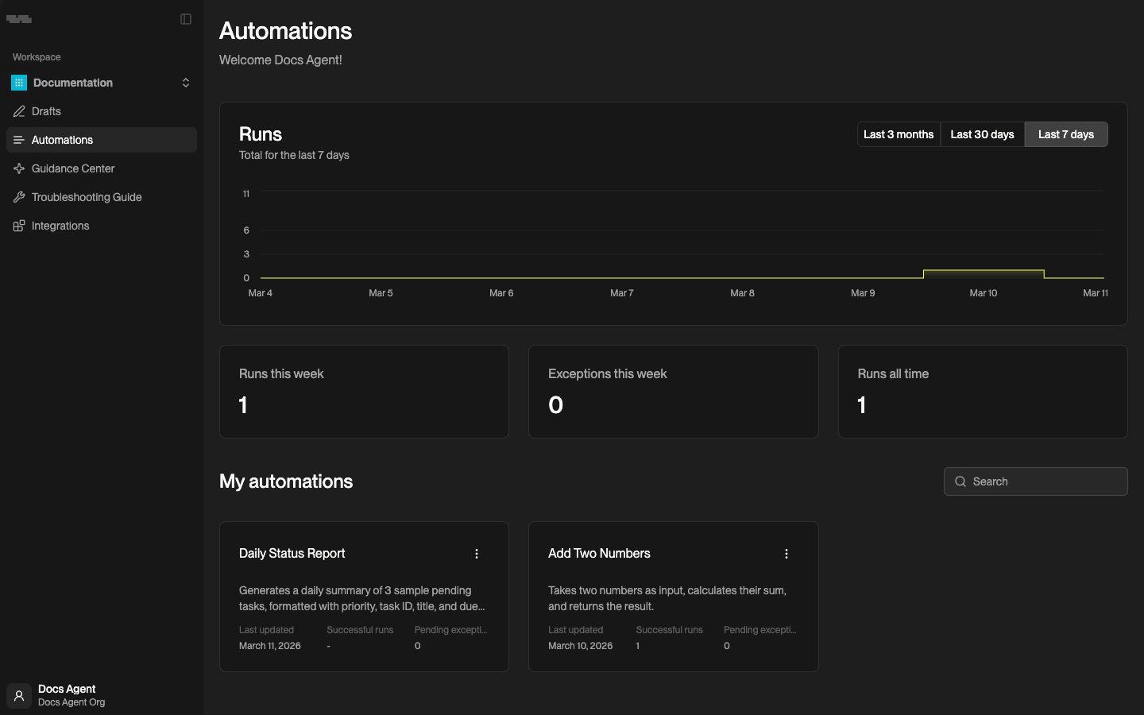Switch chart range to Last 30 days
The image size is (1144, 715).
(982, 134)
